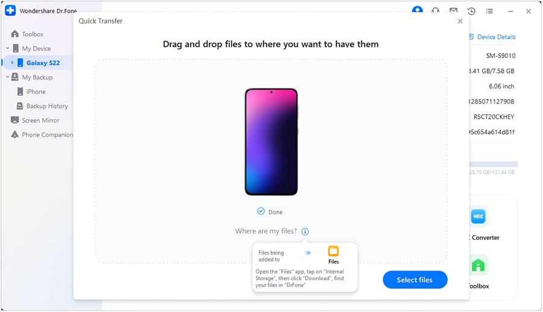Collapse the My Device tree chevron
Screen dimensions: 543x312
pos(8,48)
